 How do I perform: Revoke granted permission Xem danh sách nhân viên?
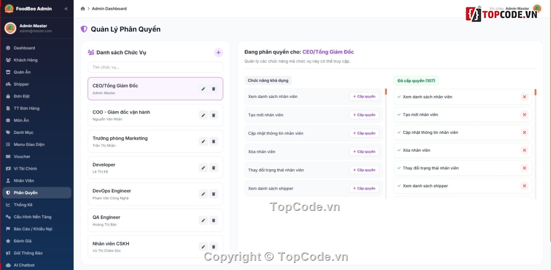point(524,97)
